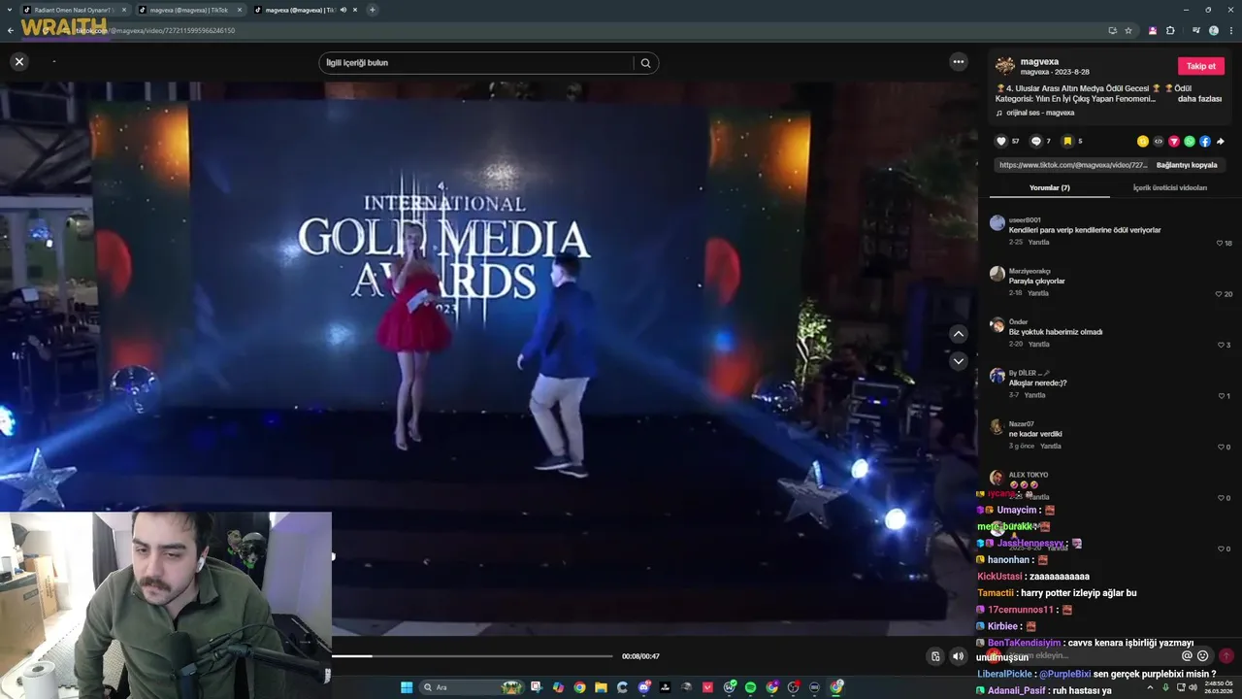This screenshot has height=699, width=1242.
Task: Open Discord from the taskbar
Action: (643, 687)
